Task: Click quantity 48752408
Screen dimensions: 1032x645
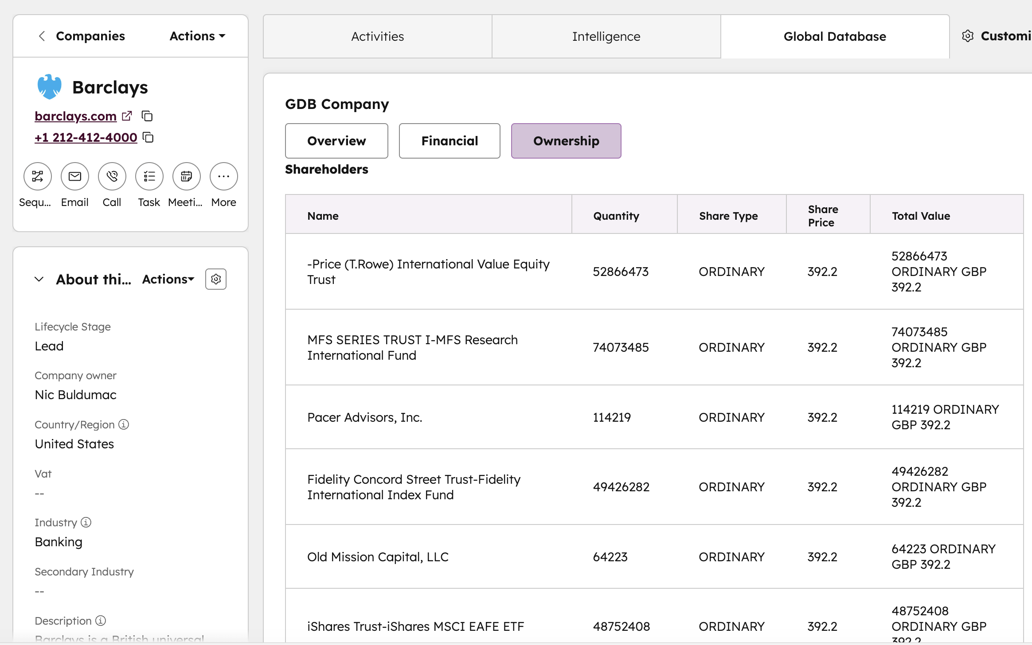Action: [x=622, y=626]
